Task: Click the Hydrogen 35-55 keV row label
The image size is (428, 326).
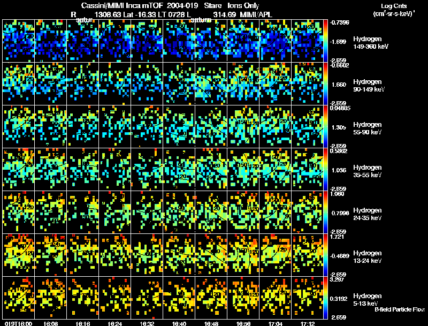Action: pos(368,171)
